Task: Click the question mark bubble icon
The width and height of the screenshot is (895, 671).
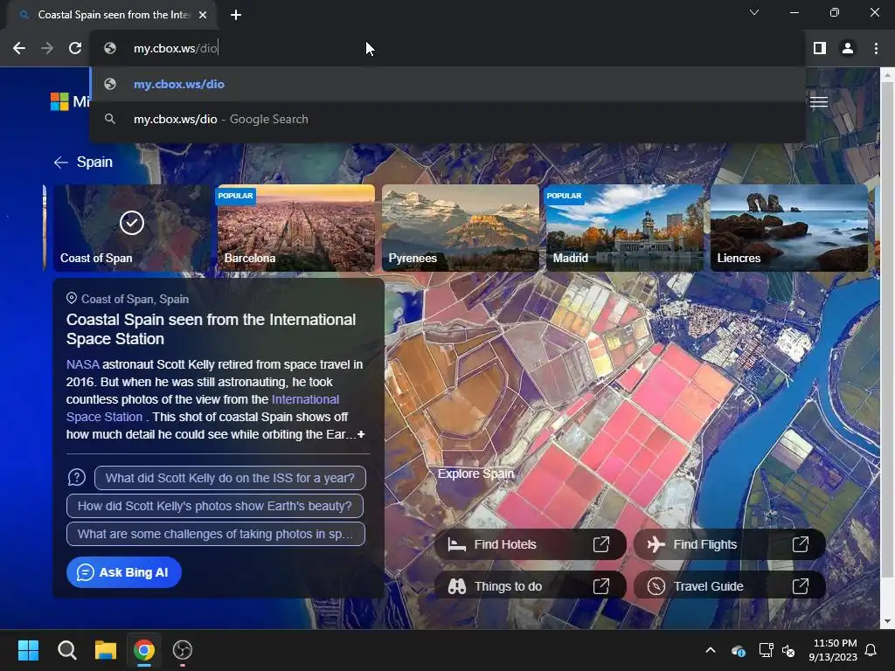Action: (x=77, y=477)
